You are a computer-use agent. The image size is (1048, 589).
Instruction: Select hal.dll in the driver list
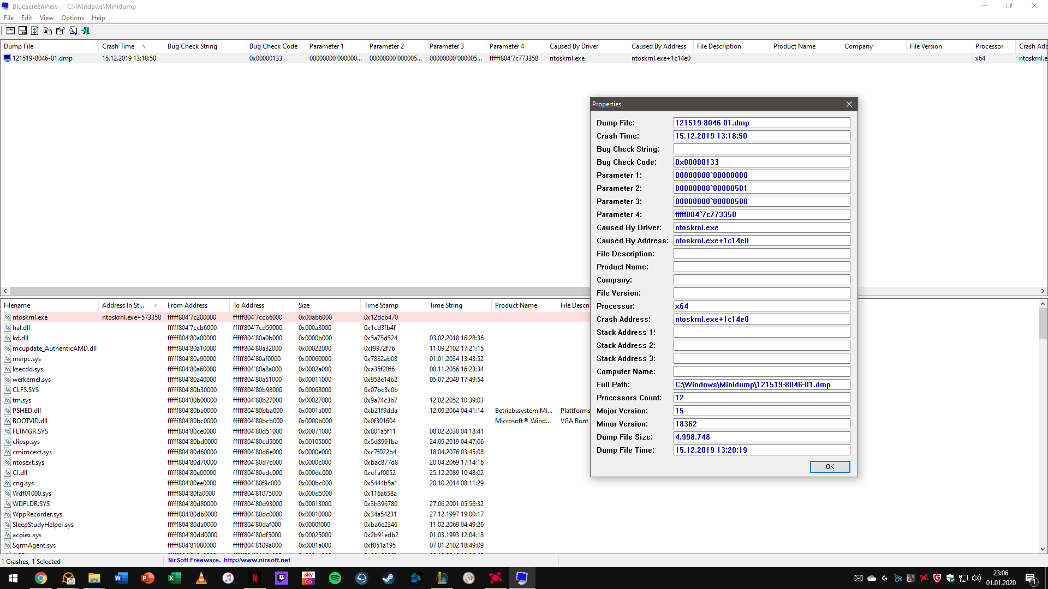(21, 328)
